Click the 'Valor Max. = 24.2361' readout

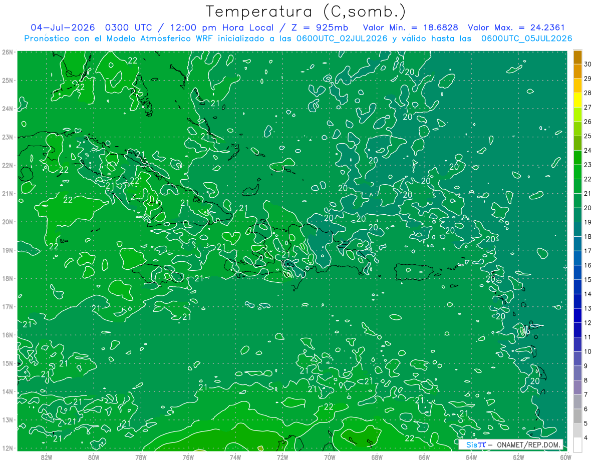[516, 28]
